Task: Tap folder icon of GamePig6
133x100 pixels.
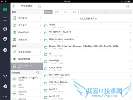Action: pyautogui.click(x=46, y=61)
